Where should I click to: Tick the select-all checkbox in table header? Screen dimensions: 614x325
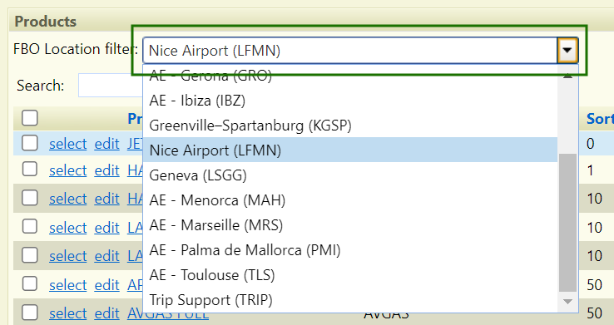pos(30,118)
